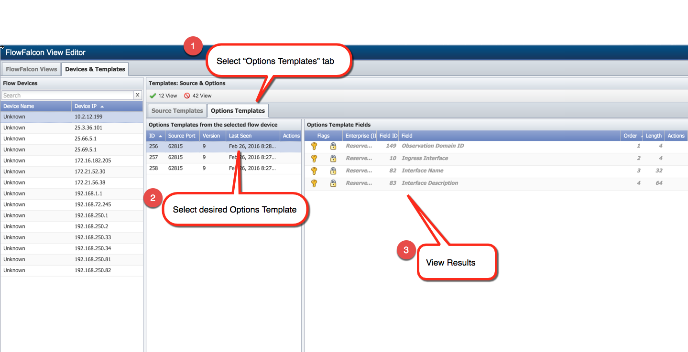Select device with IP 10.2.12.199
Image resolution: width=688 pixels, height=352 pixels.
tap(72, 117)
